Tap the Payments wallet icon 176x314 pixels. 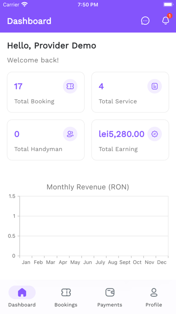[x=110, y=292]
